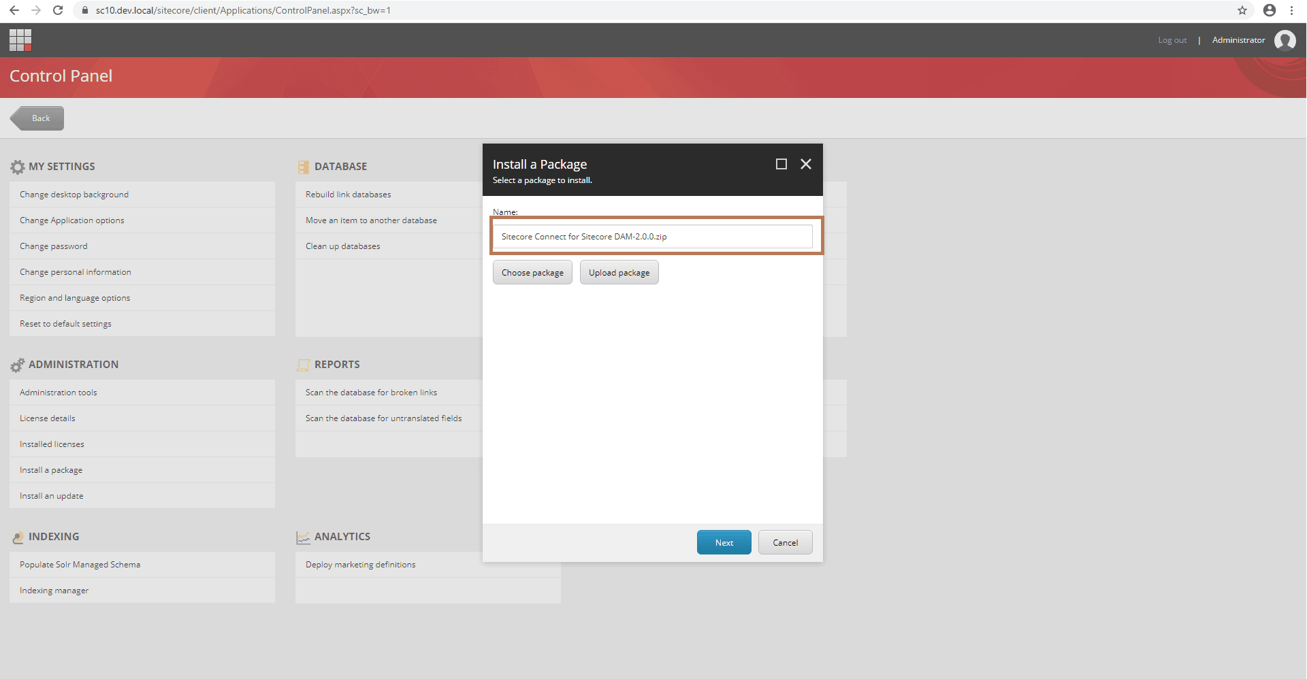This screenshot has height=679, width=1307.
Task: Open License details
Action: click(142, 418)
